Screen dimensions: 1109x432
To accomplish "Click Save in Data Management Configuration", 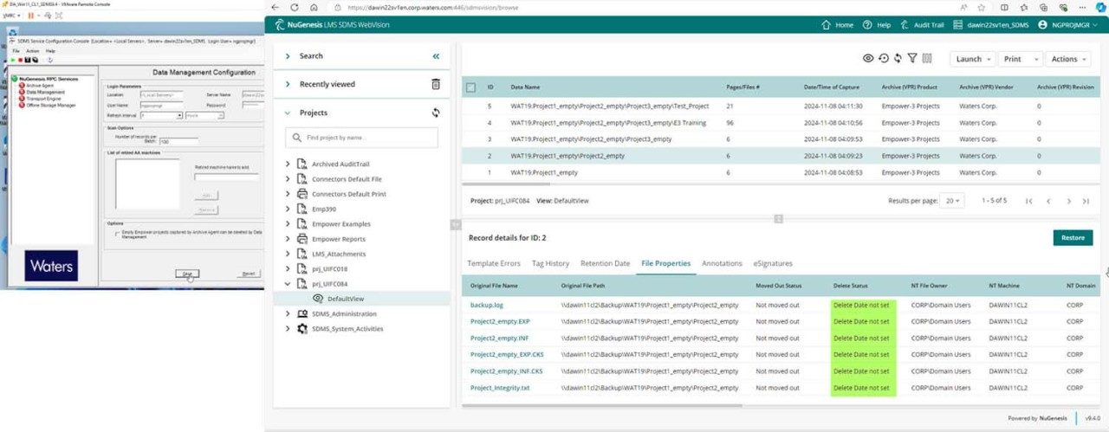I will (x=187, y=274).
